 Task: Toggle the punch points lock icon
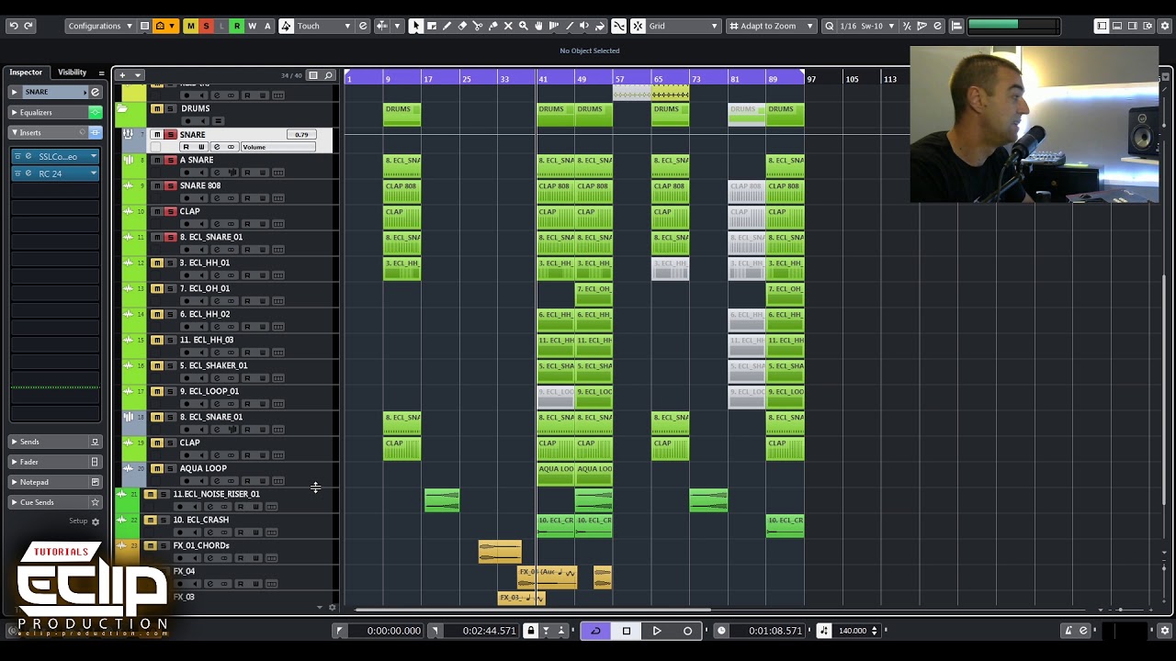click(x=530, y=631)
